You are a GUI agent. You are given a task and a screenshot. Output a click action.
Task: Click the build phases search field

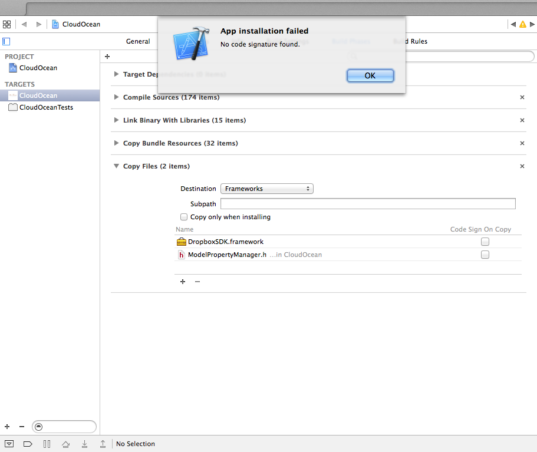(x=441, y=57)
